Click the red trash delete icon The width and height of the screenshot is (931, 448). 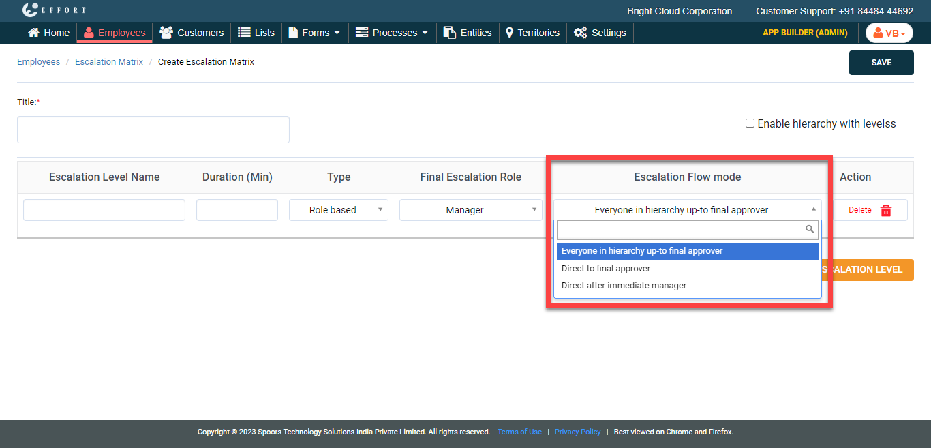[x=886, y=211]
